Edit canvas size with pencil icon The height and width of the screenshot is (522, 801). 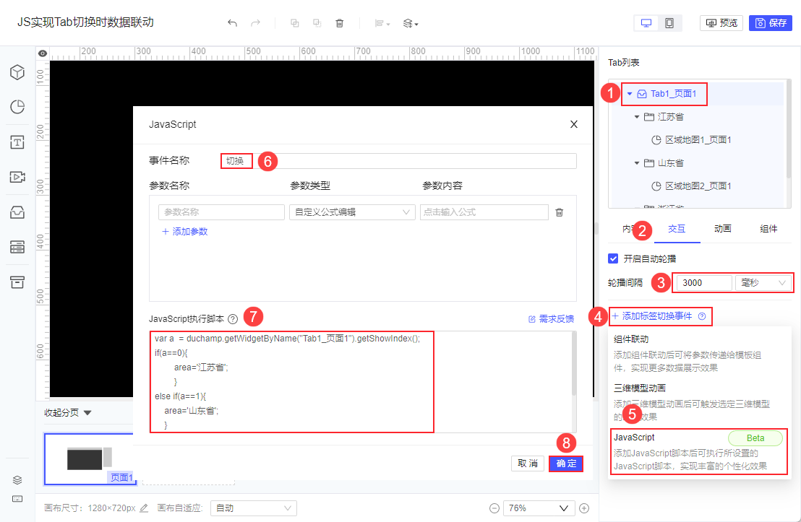click(144, 508)
